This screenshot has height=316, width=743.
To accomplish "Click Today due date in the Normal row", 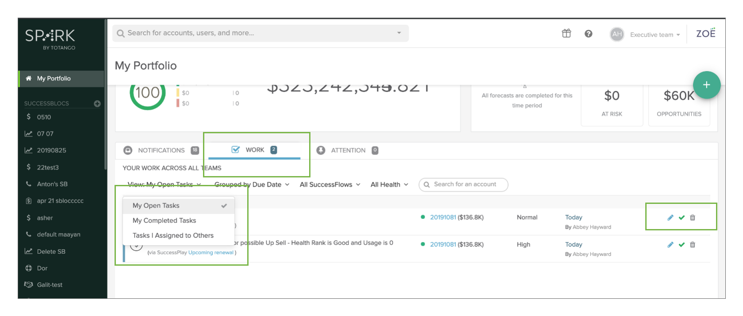I will pyautogui.click(x=574, y=218).
